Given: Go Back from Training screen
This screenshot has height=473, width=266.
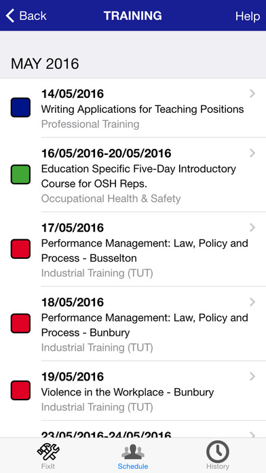Looking at the screenshot, I should point(26,16).
